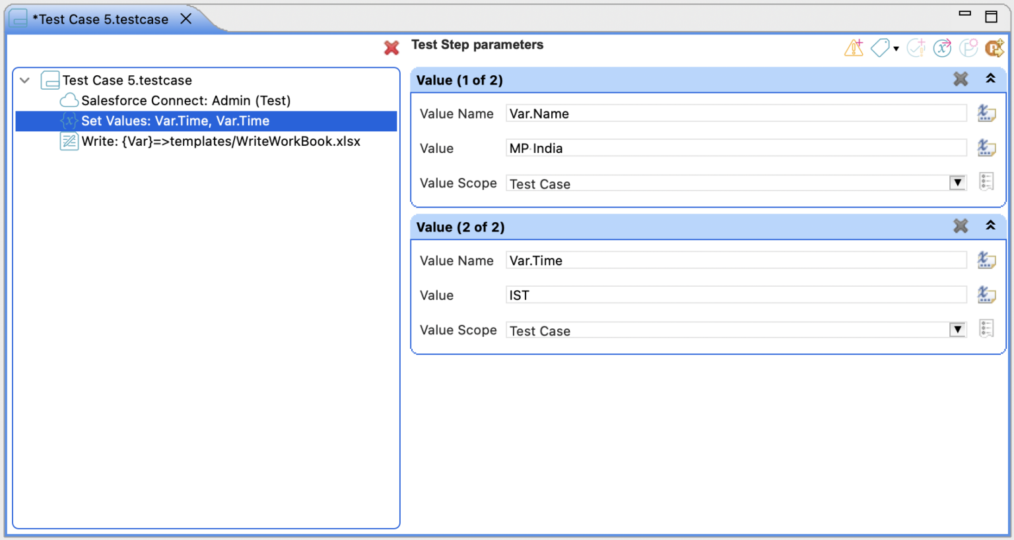The width and height of the screenshot is (1014, 540).
Task: Collapse the Value (2 of 2) section
Action: 991,225
